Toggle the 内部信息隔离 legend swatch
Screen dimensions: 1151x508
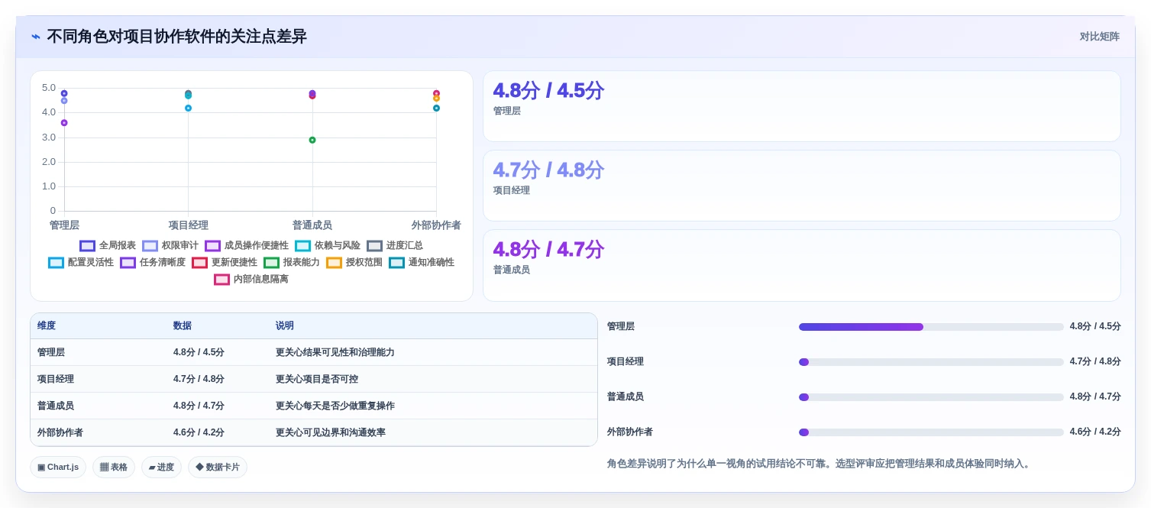tap(222, 280)
